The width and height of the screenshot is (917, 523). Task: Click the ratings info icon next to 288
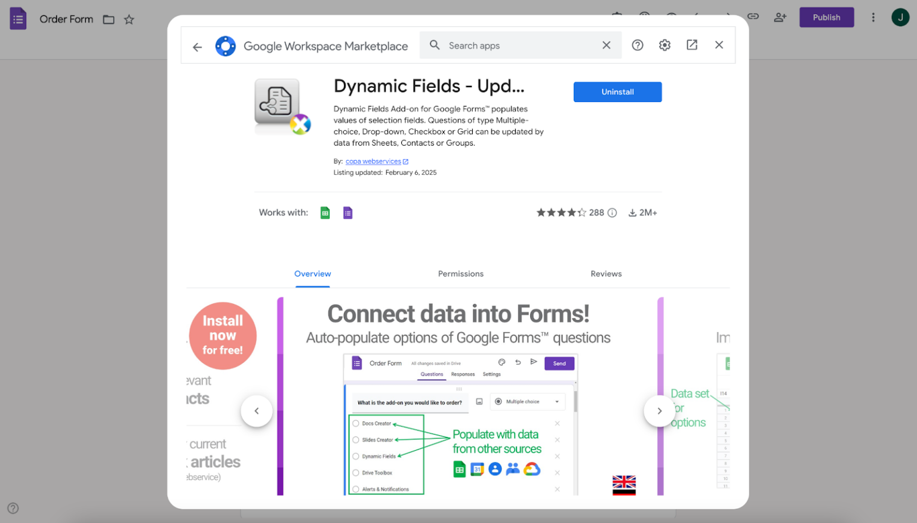coord(612,212)
